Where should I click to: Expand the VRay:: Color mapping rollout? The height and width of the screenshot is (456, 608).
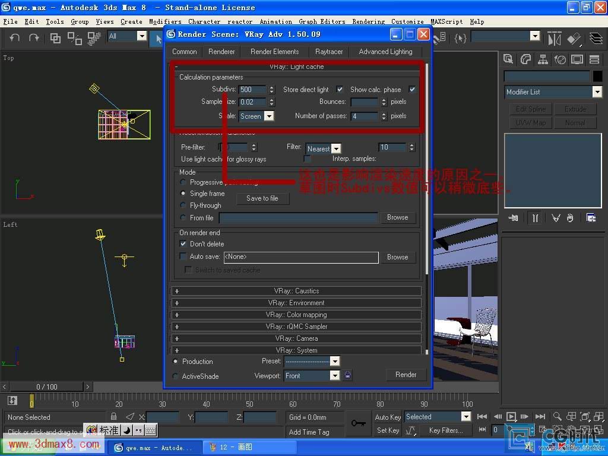click(296, 315)
